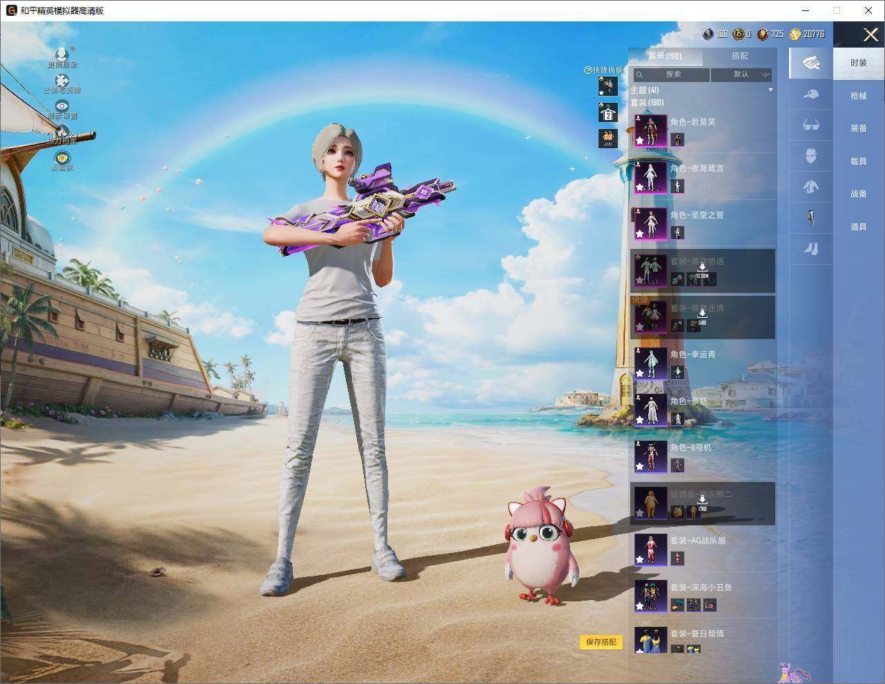Click the gold coin currency icon showing 20776

point(795,34)
